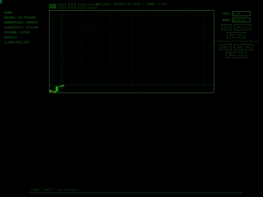This screenshot has width=263, height=197.
Task: Sell 50% of ANA holdings
Action: point(244,47)
